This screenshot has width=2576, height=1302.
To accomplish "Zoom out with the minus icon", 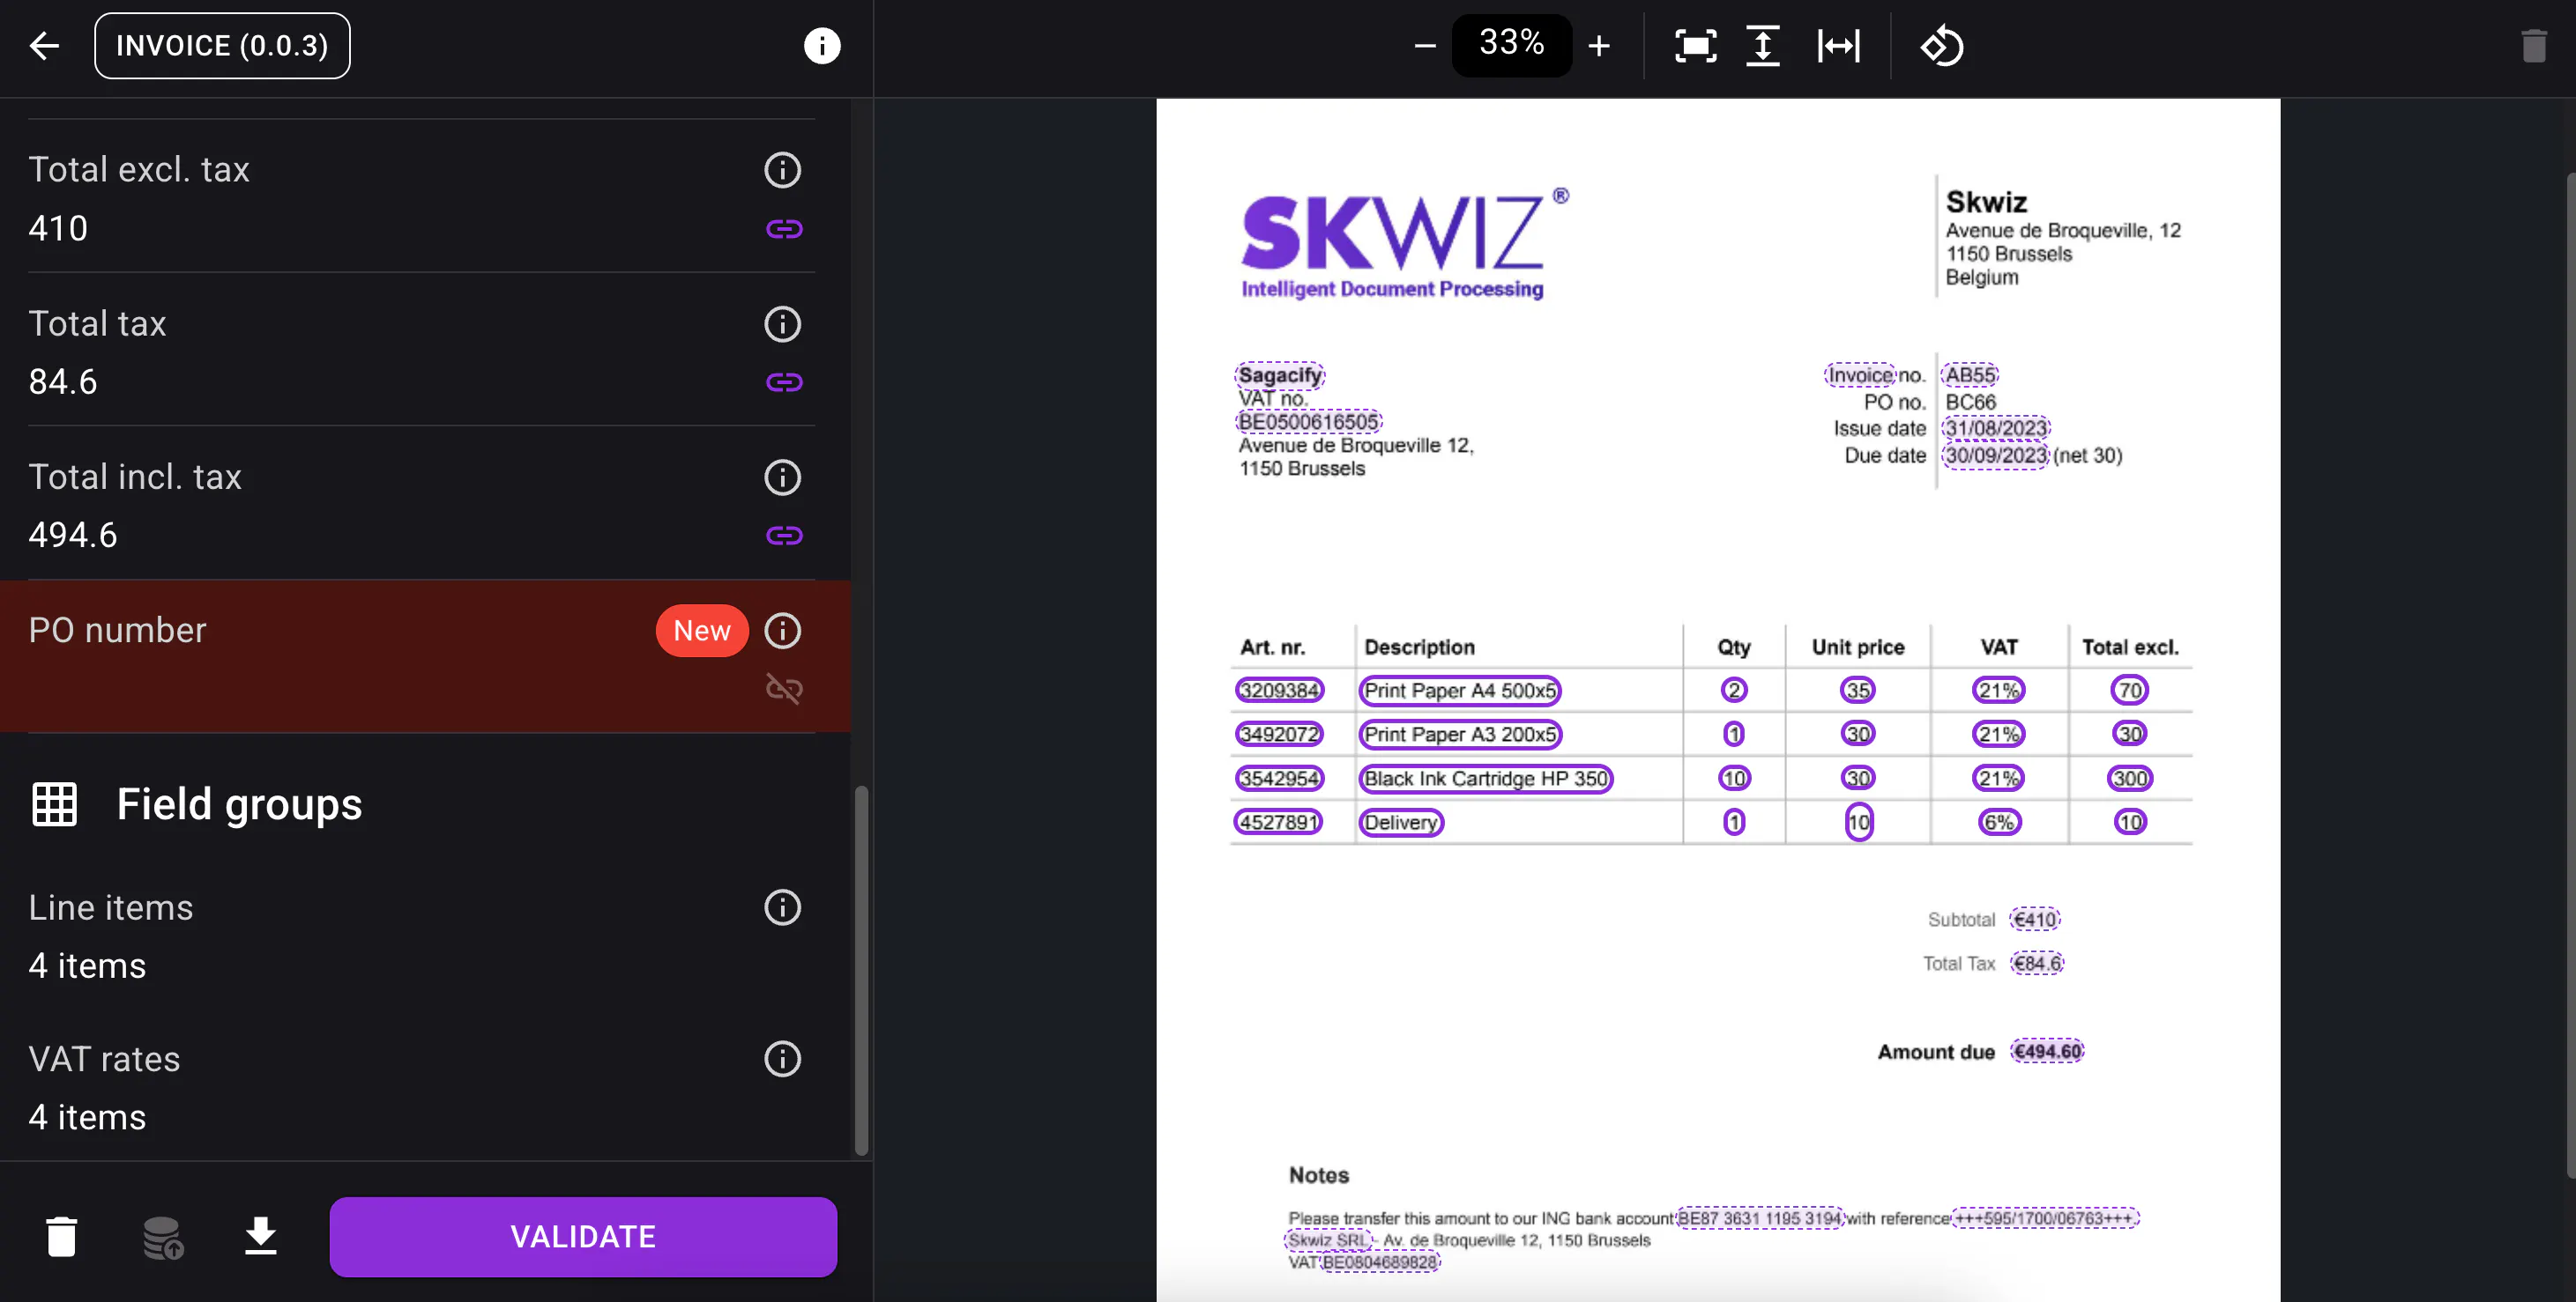I will tap(1424, 46).
